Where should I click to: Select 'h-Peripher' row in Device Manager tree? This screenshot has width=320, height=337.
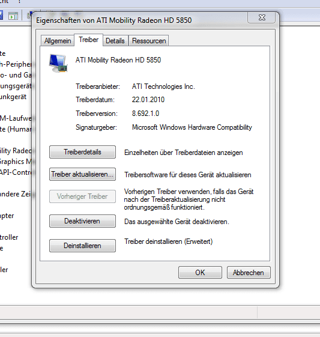click(16, 64)
